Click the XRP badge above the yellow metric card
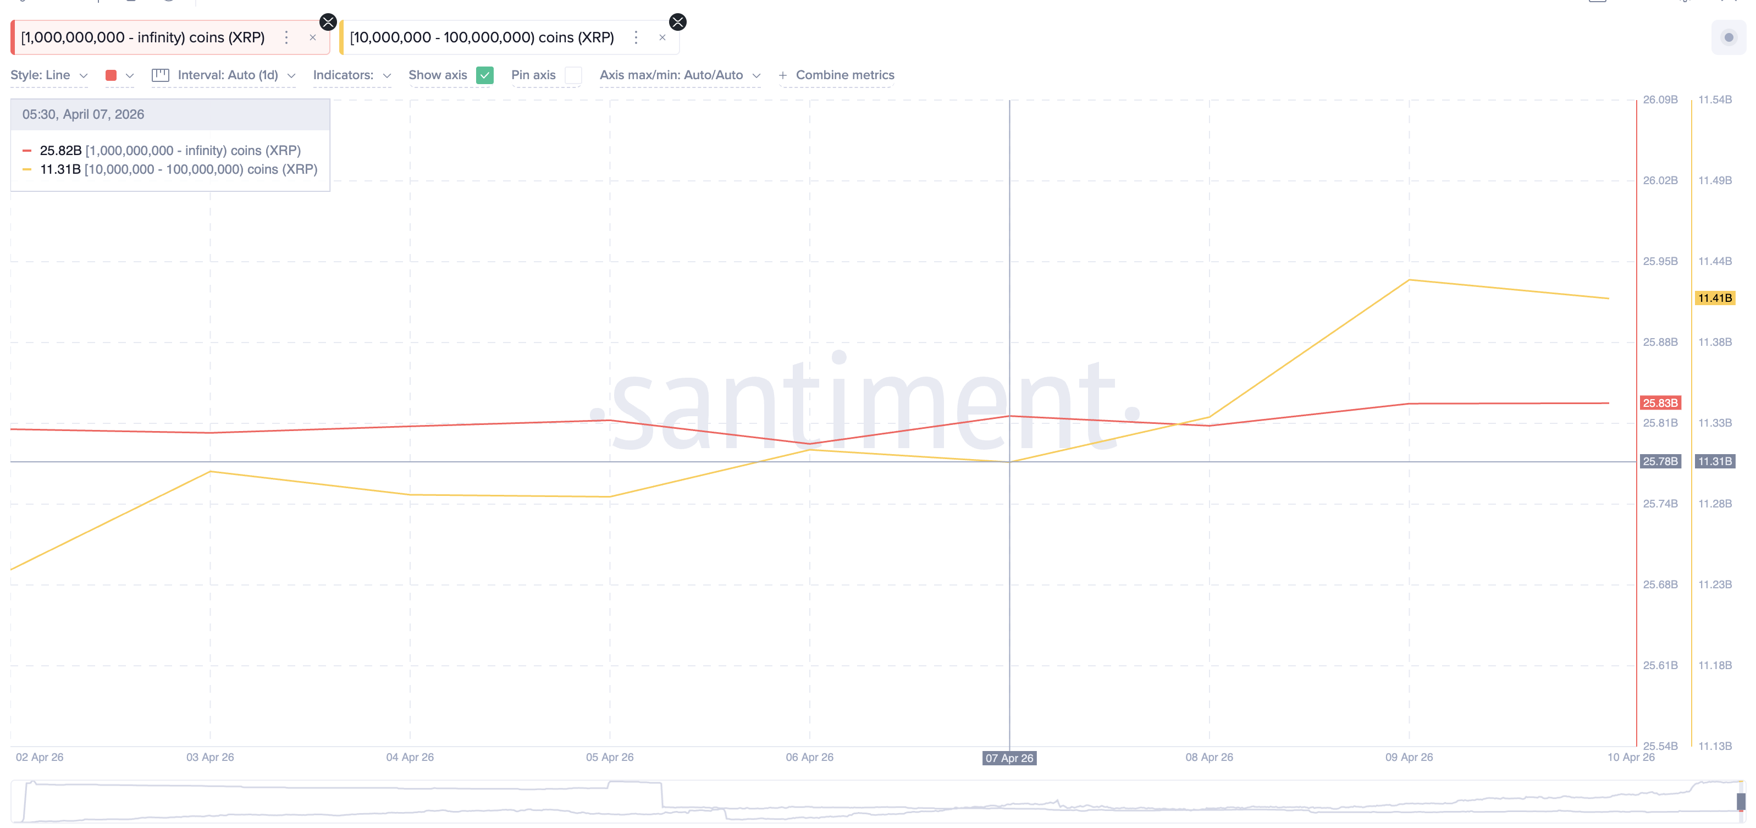The width and height of the screenshot is (1756, 828). 677,21
